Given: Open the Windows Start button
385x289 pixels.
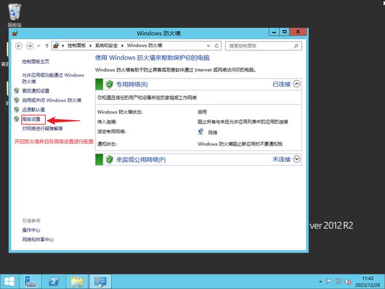Looking at the screenshot, I should [9, 281].
